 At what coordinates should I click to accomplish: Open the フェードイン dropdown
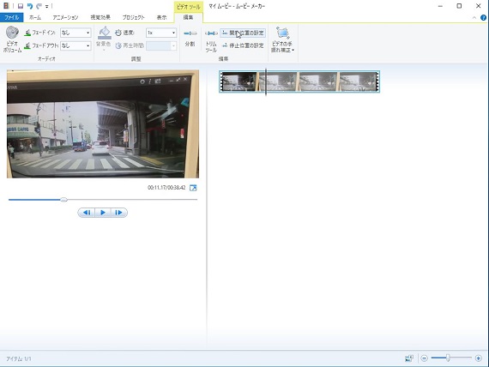coord(75,33)
